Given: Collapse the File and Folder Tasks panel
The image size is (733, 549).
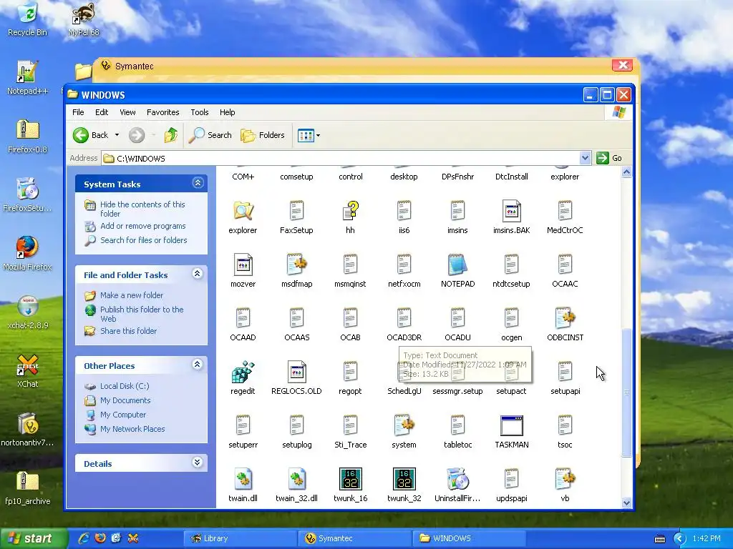Looking at the screenshot, I should pos(198,274).
